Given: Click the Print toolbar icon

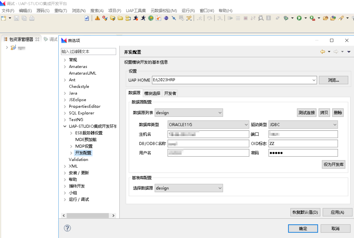Looking at the screenshot, I should (32, 18).
